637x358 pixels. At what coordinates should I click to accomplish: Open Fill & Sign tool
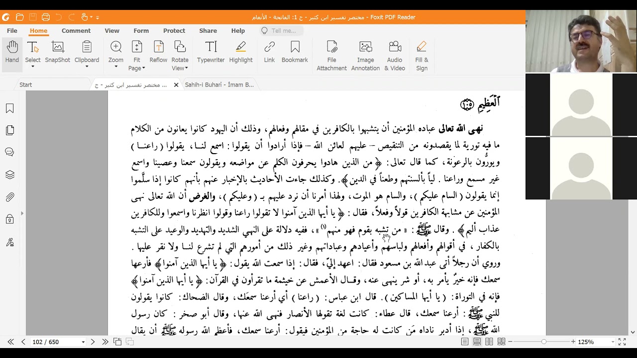pyautogui.click(x=422, y=56)
